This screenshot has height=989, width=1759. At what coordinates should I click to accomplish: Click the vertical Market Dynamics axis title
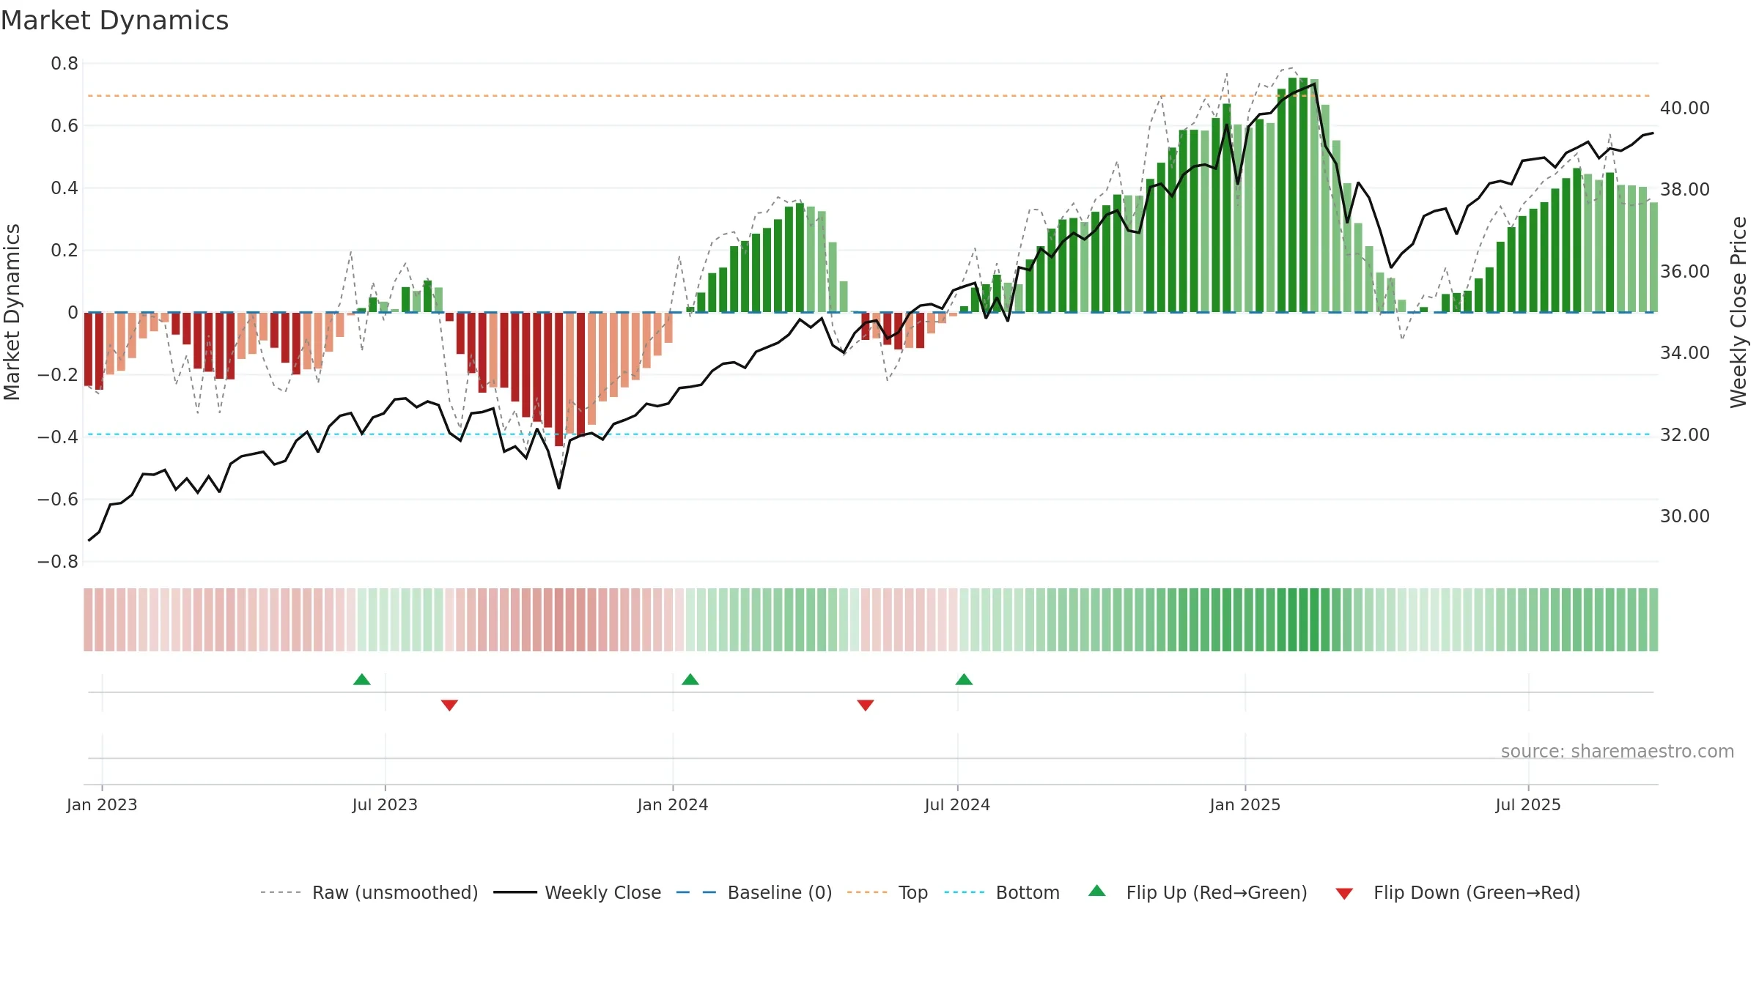point(12,312)
